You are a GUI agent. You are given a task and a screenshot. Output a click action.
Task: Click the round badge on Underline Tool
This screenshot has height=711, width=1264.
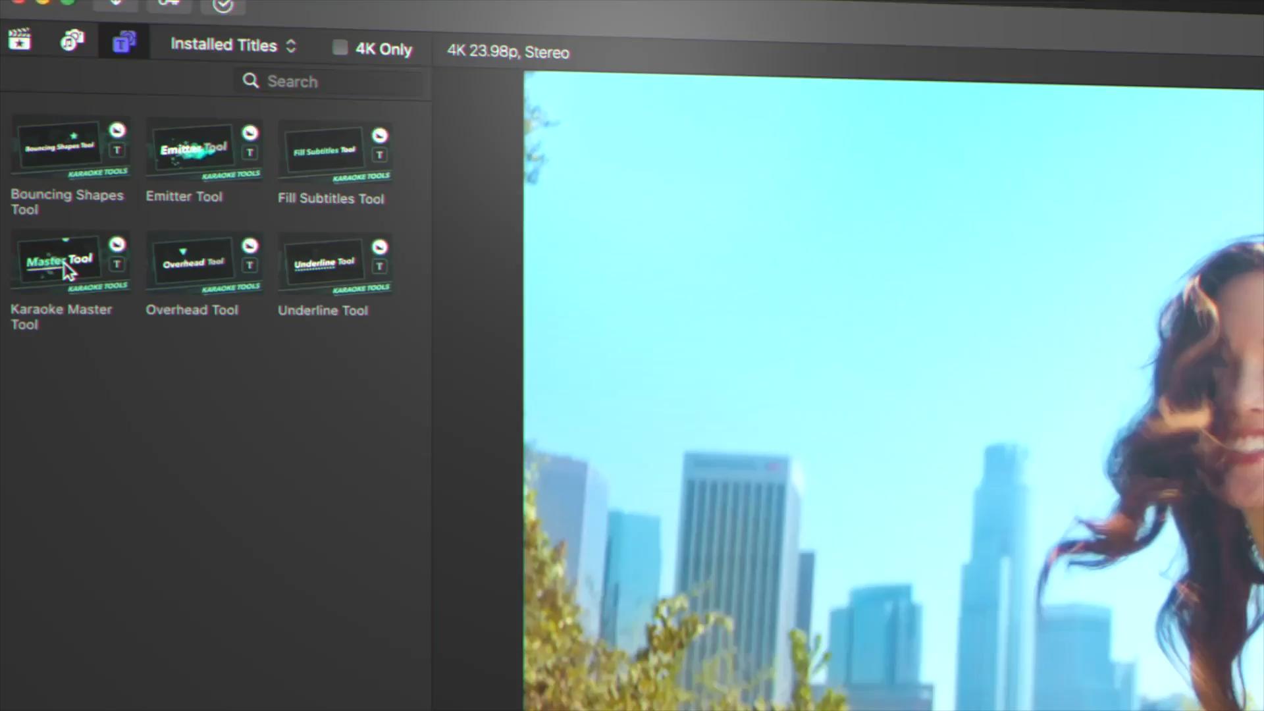(380, 247)
